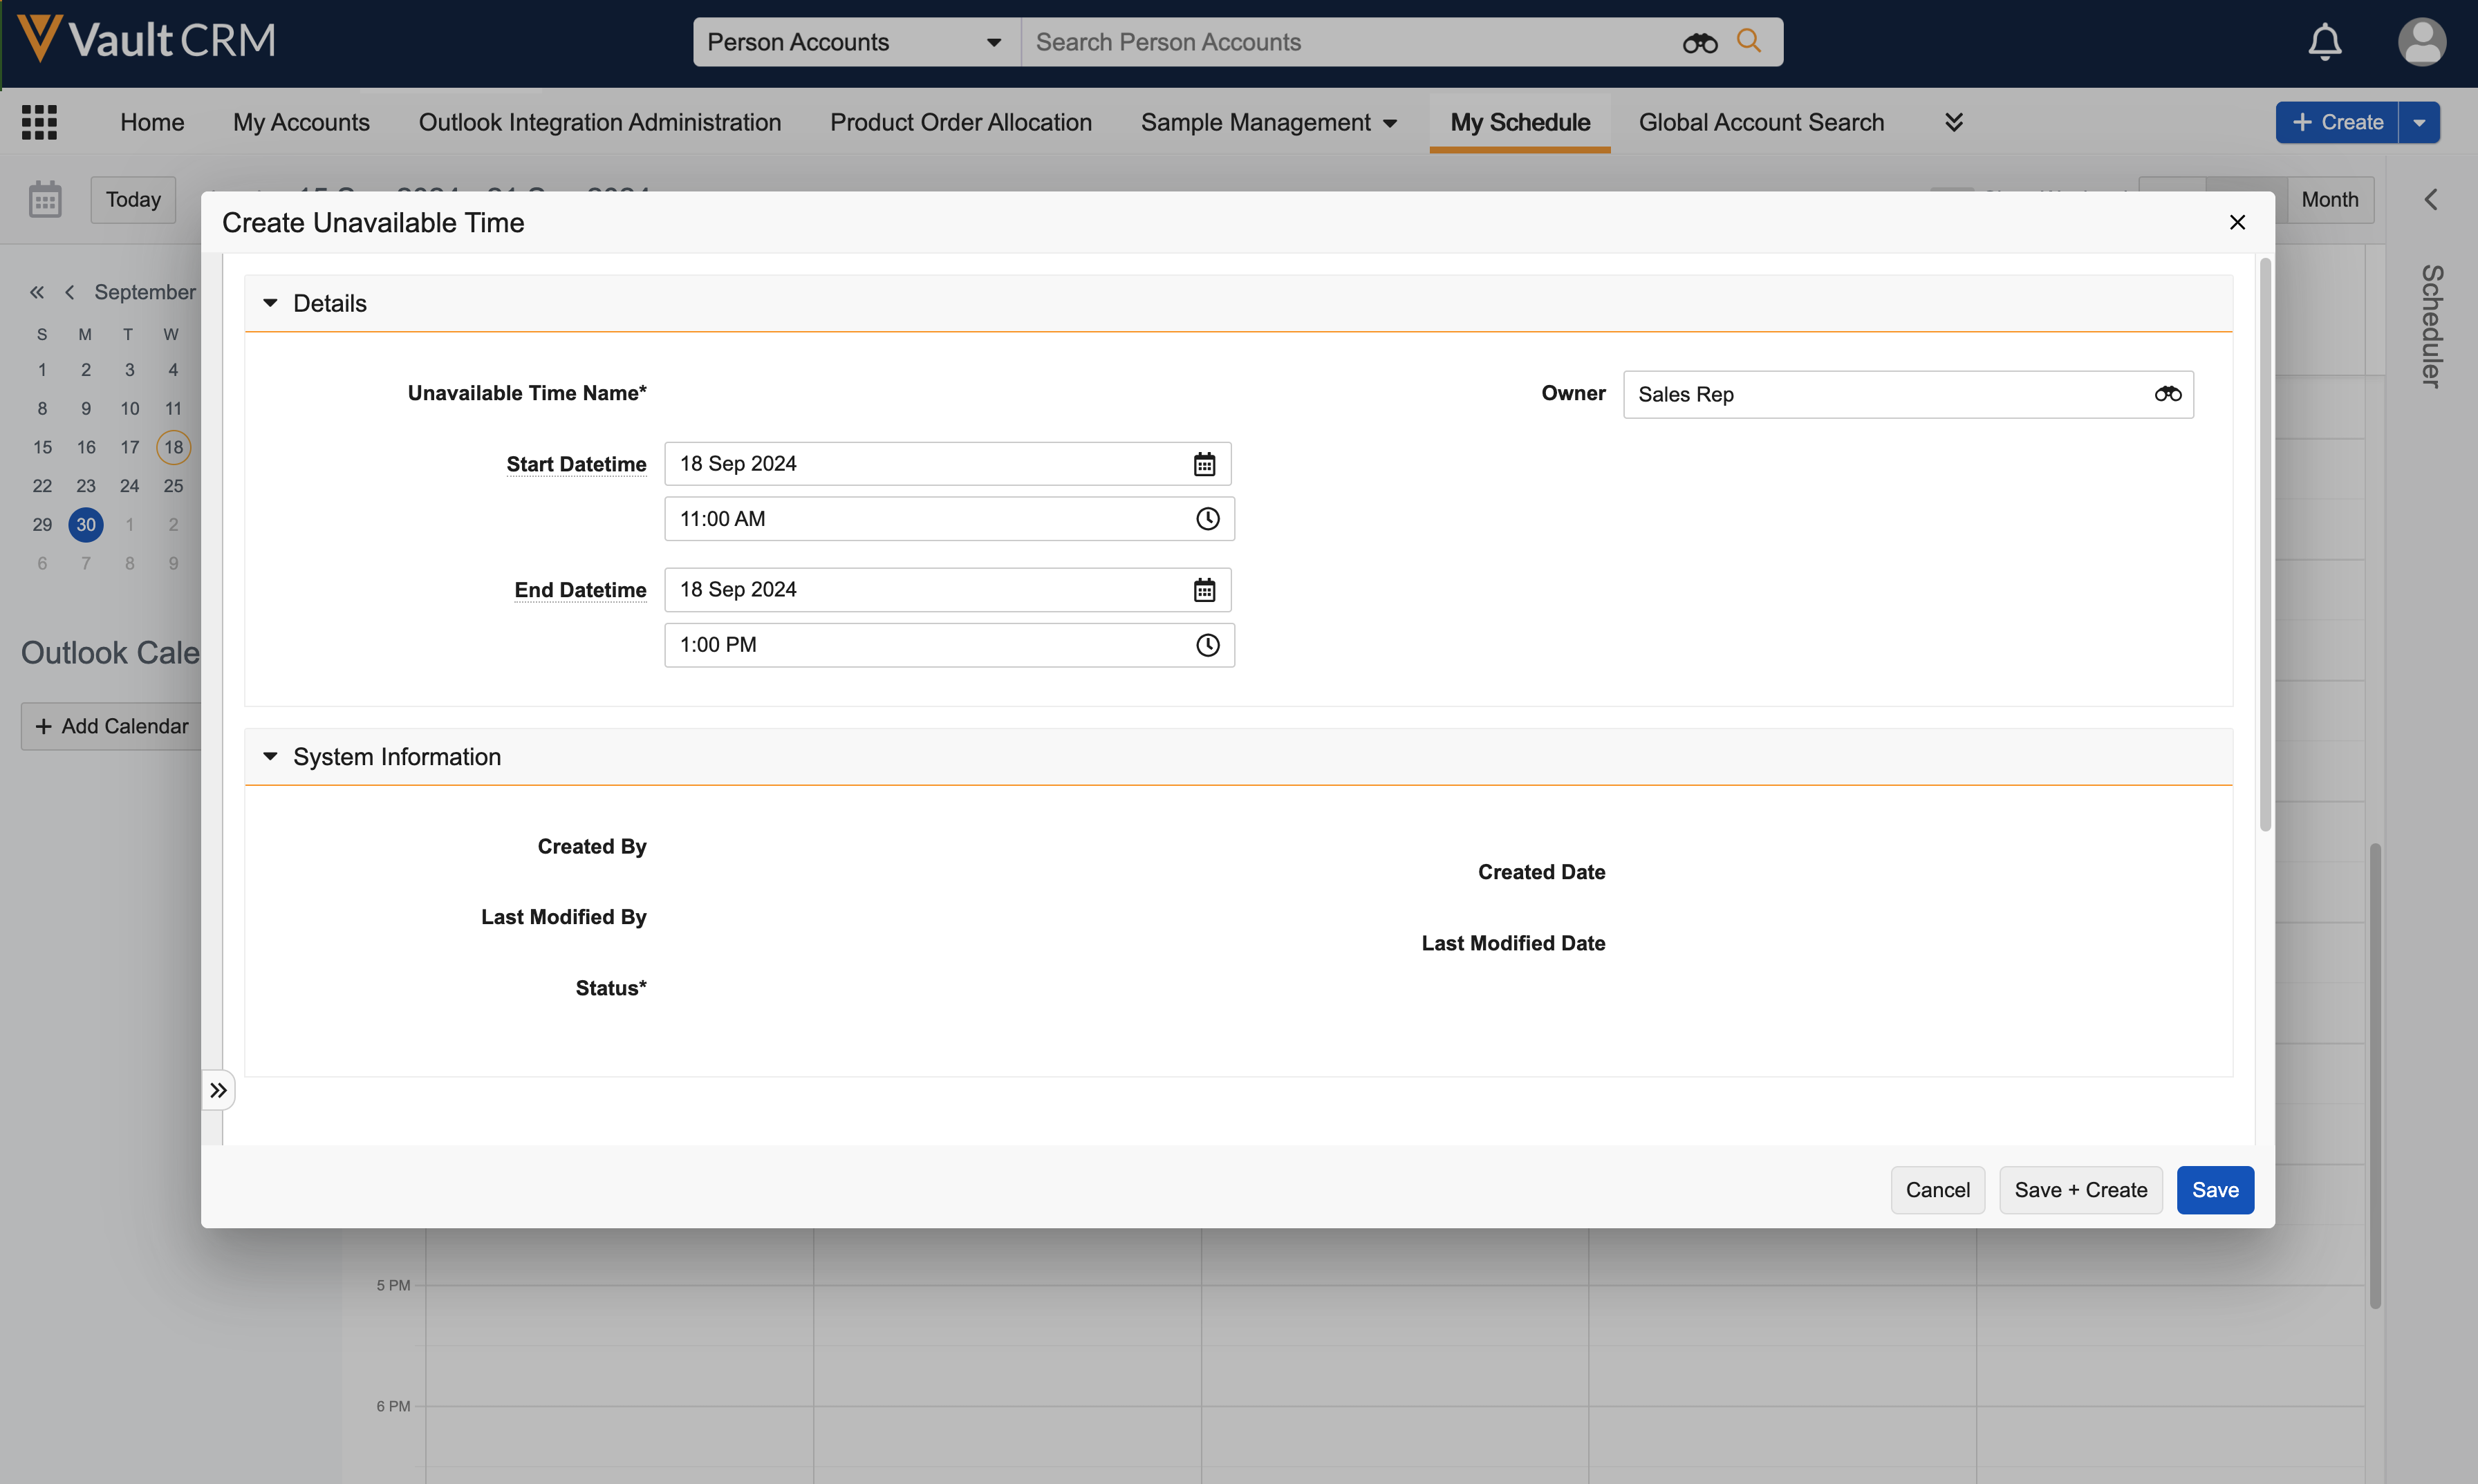Click the Owner lookup binoculars icon

(2167, 394)
